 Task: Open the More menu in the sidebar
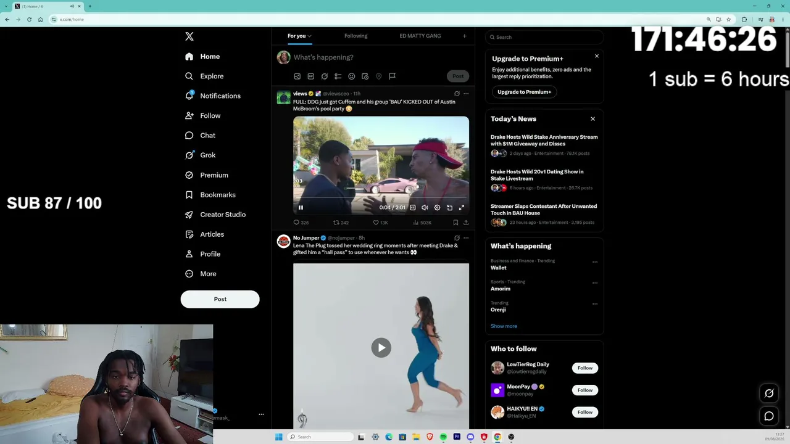(201, 274)
